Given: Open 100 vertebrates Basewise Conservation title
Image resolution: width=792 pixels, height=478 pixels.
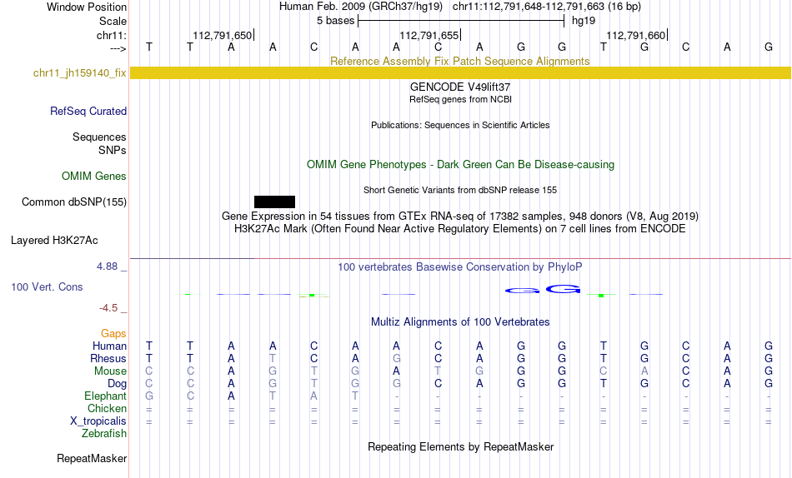Looking at the screenshot, I should tap(460, 267).
